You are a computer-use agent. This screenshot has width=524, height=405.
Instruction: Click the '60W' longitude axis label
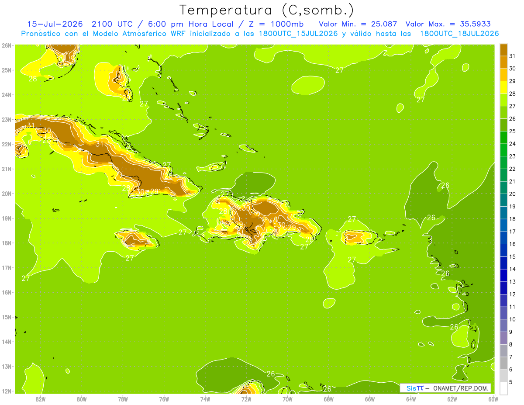point(493,399)
